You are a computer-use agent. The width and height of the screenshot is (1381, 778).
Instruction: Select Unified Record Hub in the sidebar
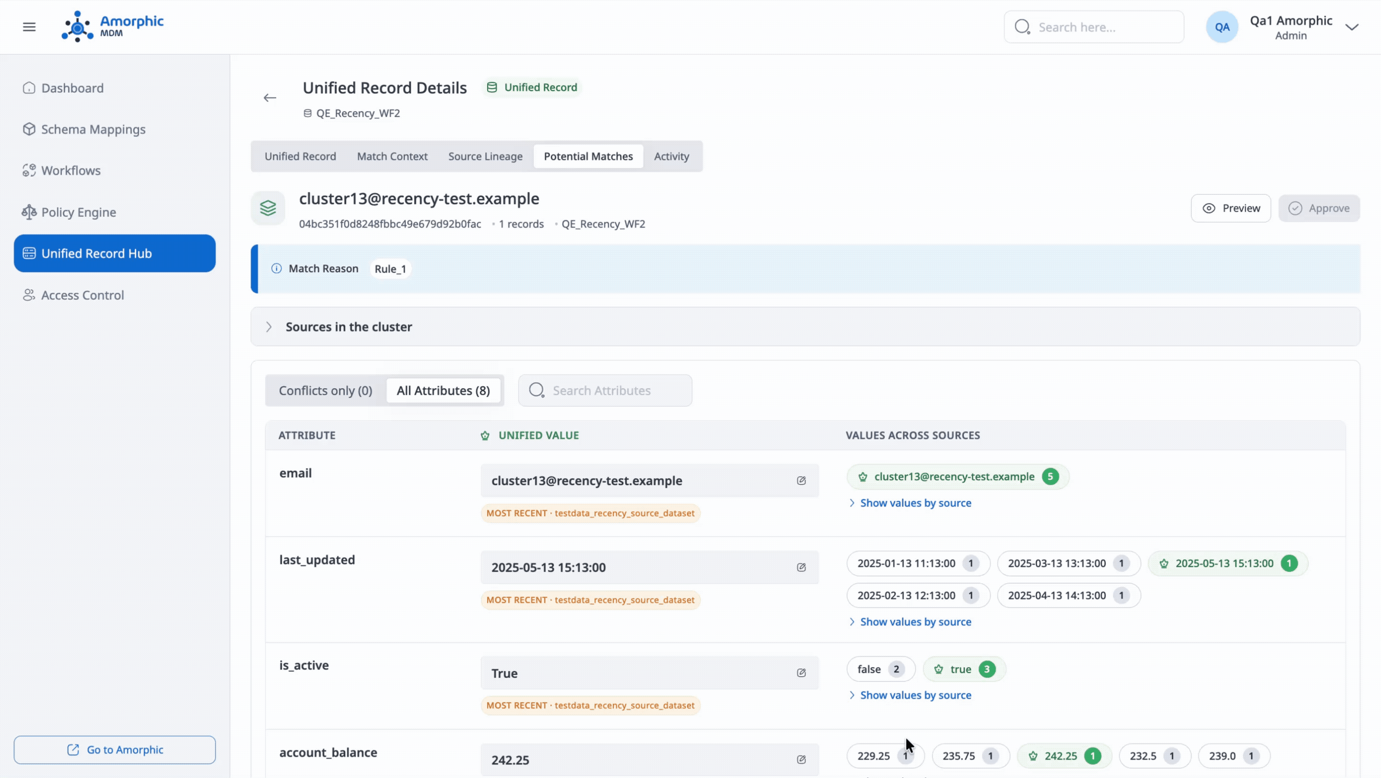coord(115,253)
